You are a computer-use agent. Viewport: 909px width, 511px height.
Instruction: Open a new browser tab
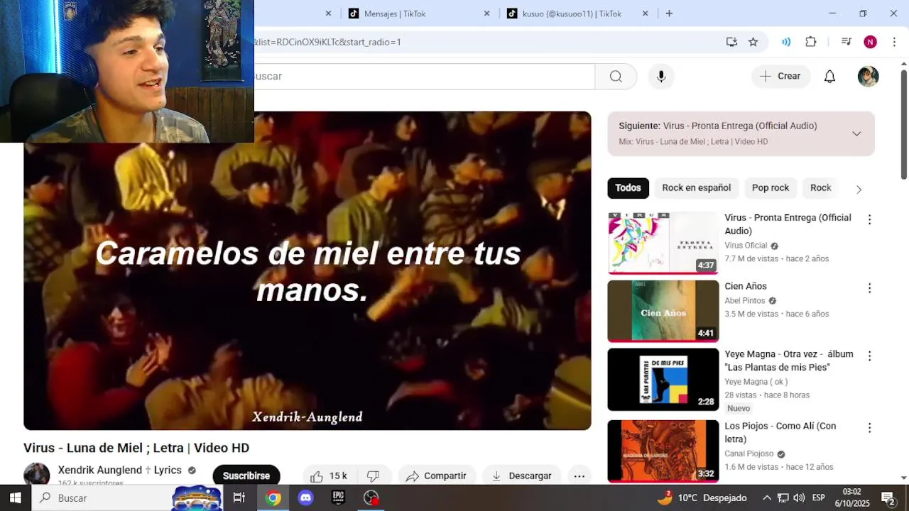[669, 13]
